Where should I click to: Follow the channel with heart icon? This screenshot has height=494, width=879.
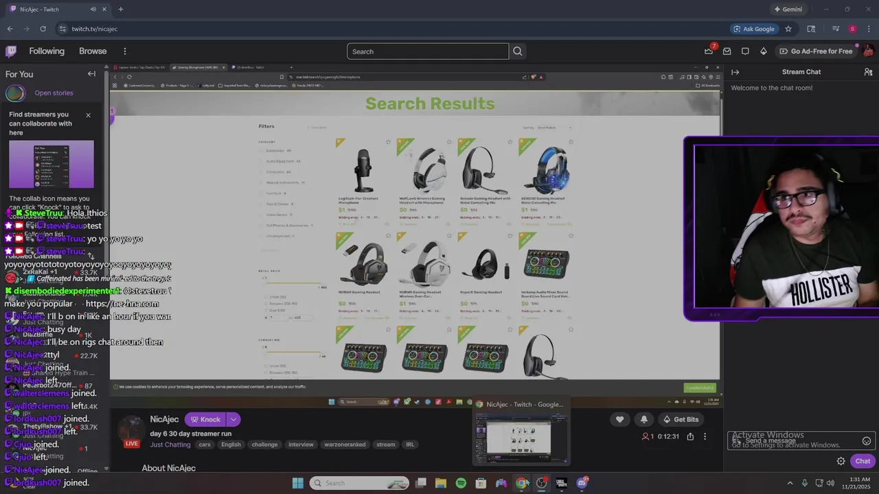tap(619, 419)
